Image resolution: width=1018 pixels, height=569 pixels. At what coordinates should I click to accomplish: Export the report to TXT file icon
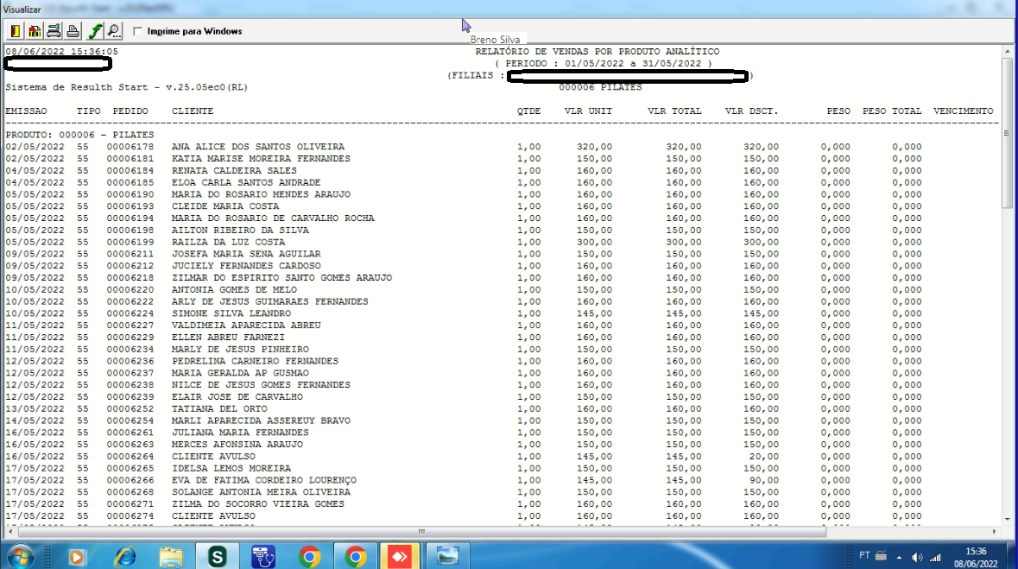pos(35,30)
